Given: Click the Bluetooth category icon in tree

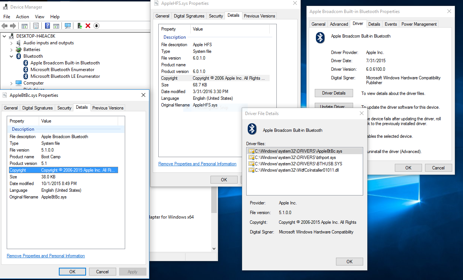Looking at the screenshot, I should coord(19,56).
